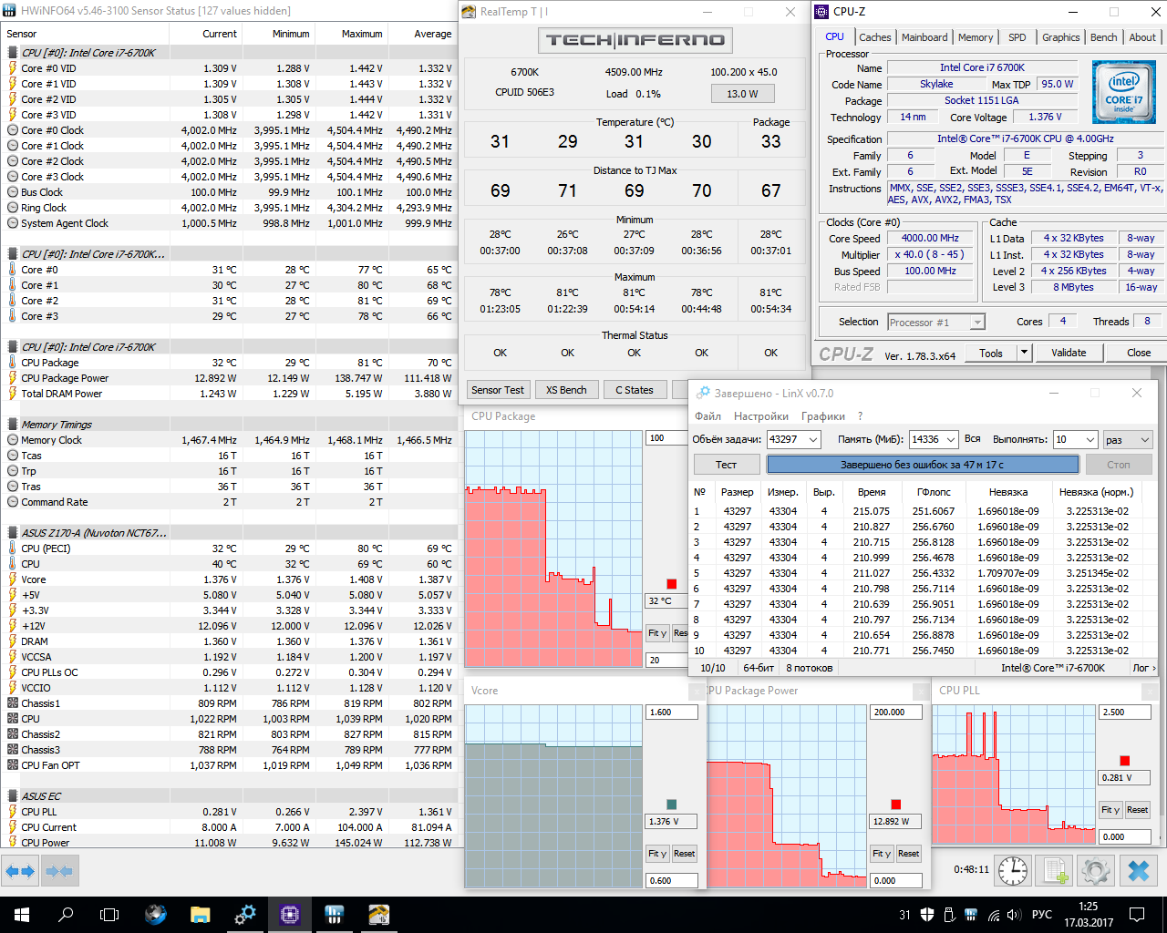Open Windows Defender shield tray icon
The height and width of the screenshot is (933, 1167).
point(927,915)
